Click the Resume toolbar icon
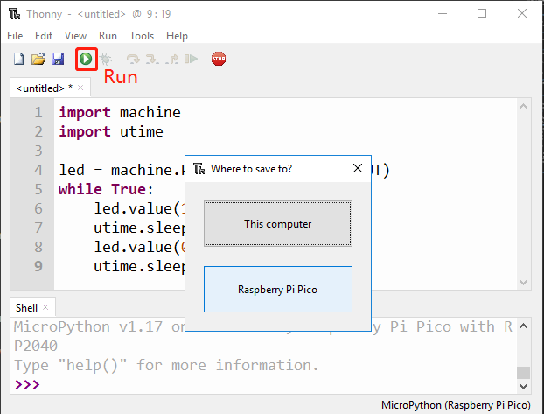 tap(191, 59)
